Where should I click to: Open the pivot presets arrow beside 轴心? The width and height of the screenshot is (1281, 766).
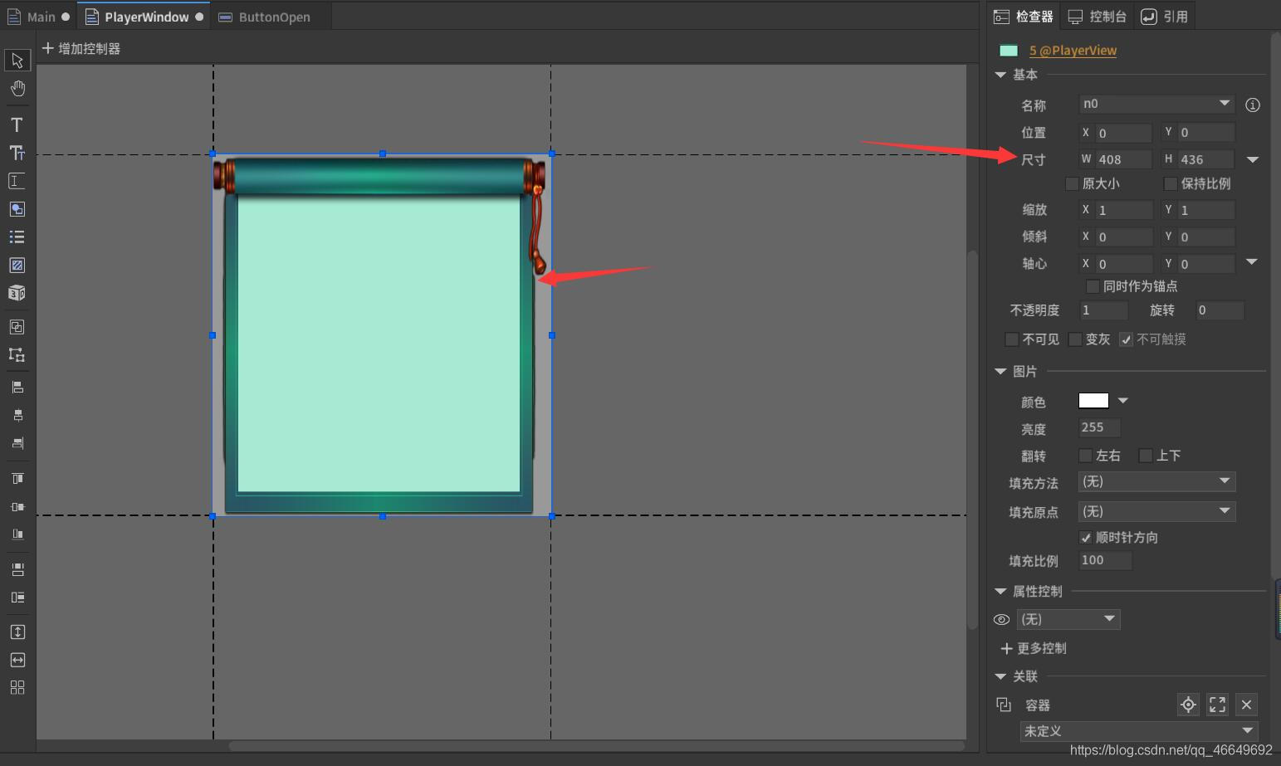point(1252,262)
